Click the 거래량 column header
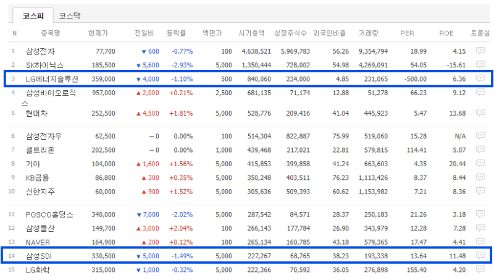Screen dimensions: 494x280 (x=368, y=33)
